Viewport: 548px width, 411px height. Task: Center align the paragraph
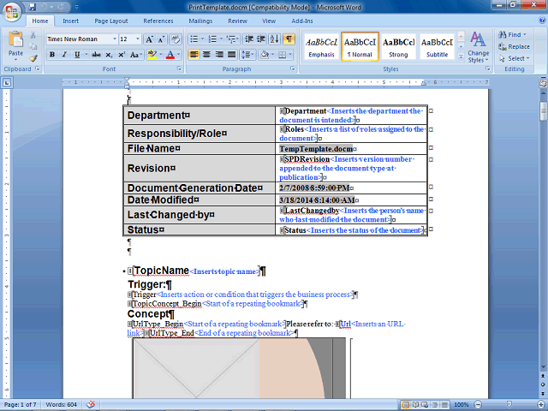pyautogui.click(x=206, y=55)
